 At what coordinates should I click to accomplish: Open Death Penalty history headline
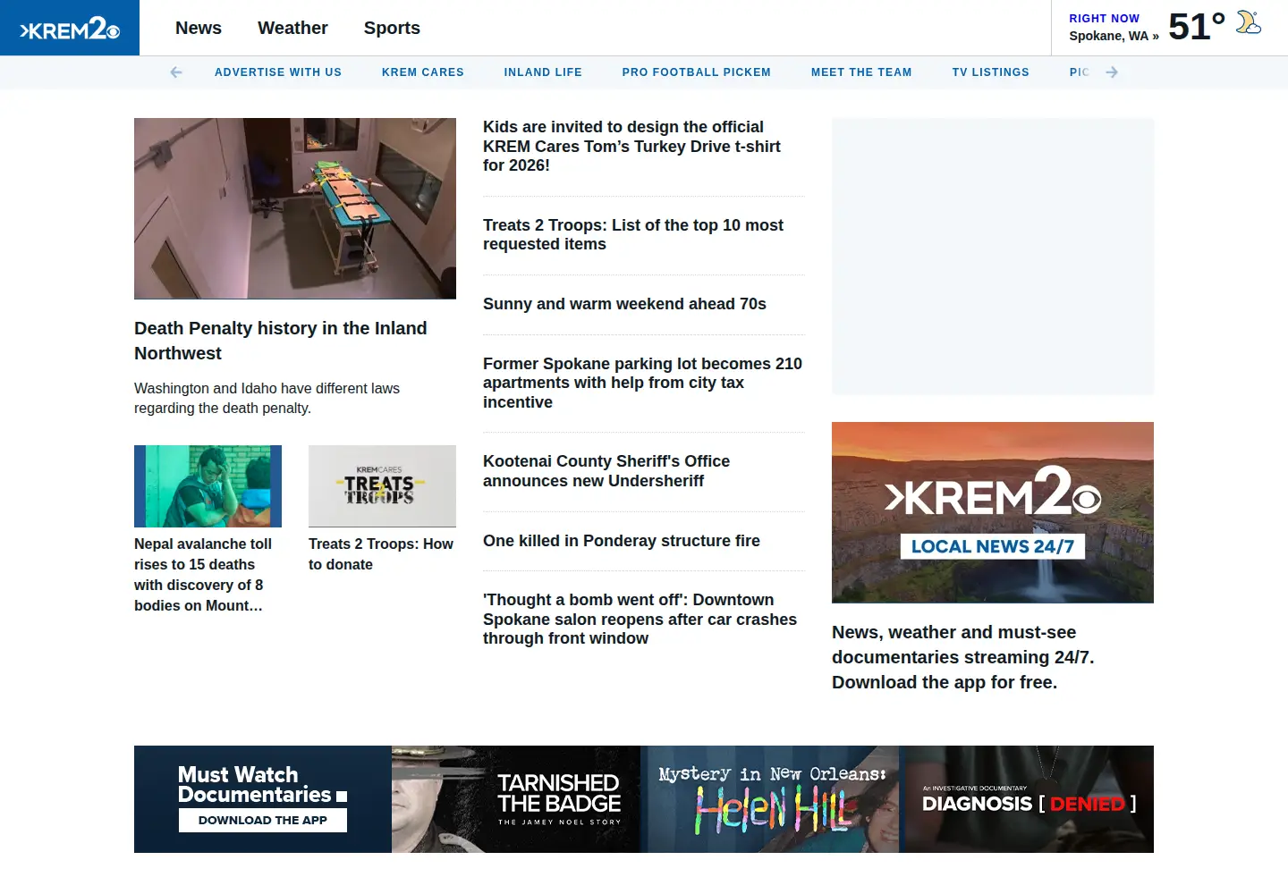[x=281, y=341]
